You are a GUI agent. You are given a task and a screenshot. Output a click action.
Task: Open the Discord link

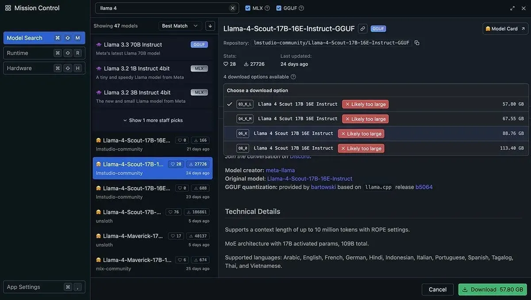[300, 156]
